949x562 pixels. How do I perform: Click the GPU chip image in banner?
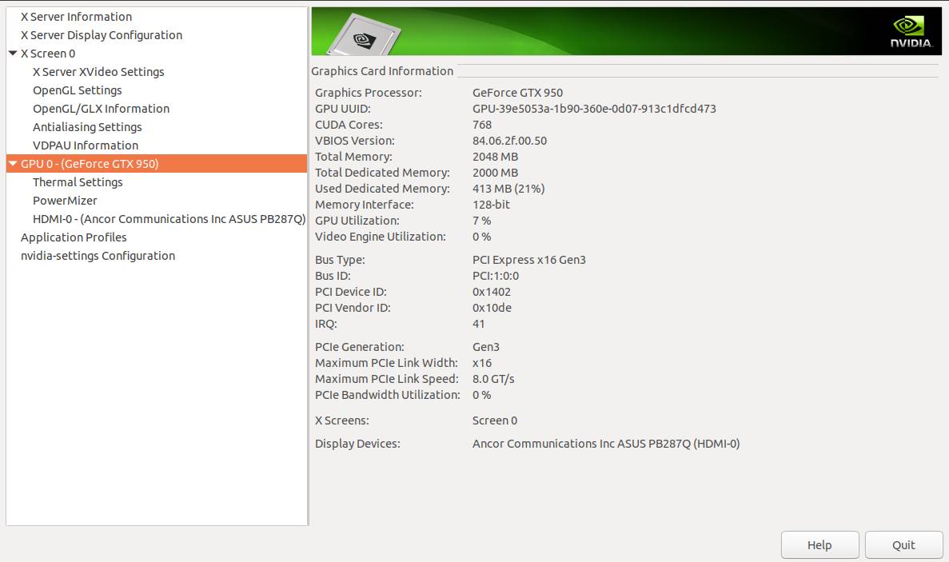point(365,35)
